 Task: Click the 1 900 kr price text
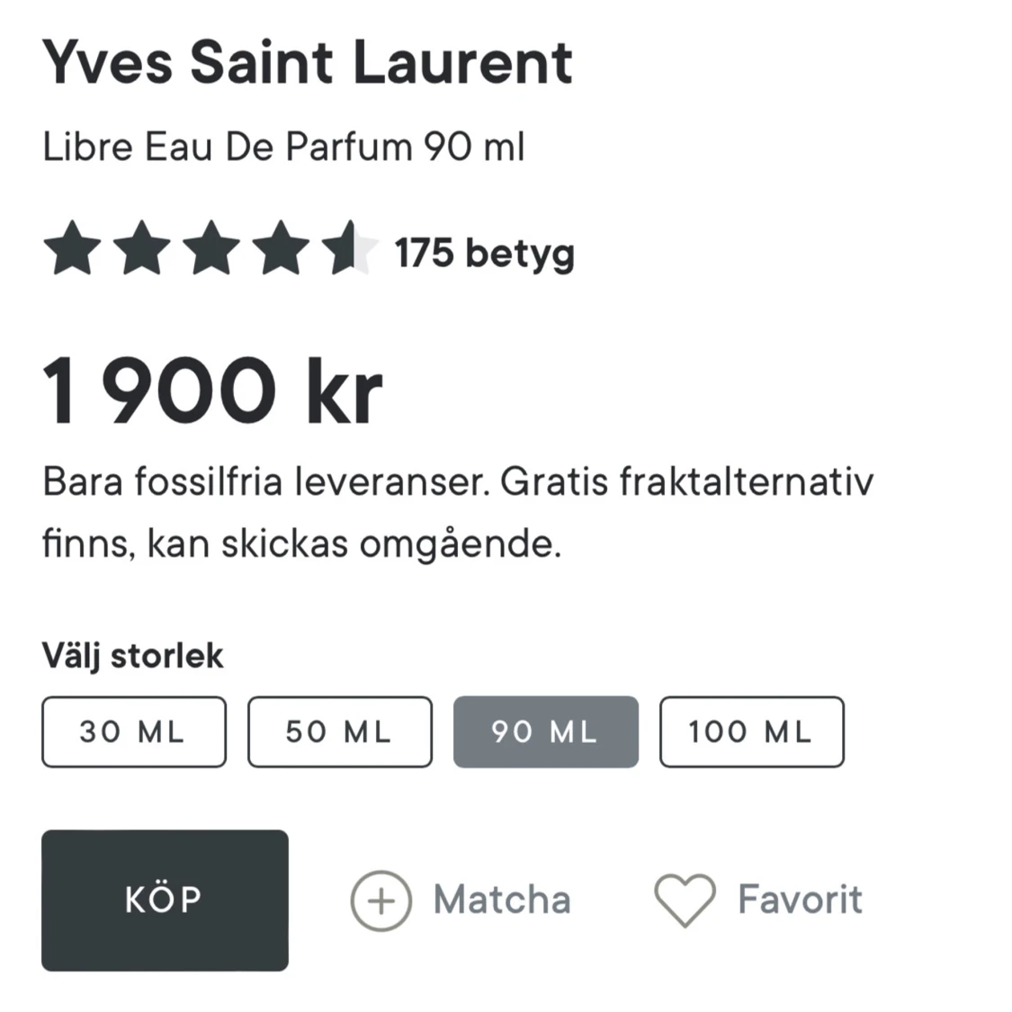click(211, 389)
